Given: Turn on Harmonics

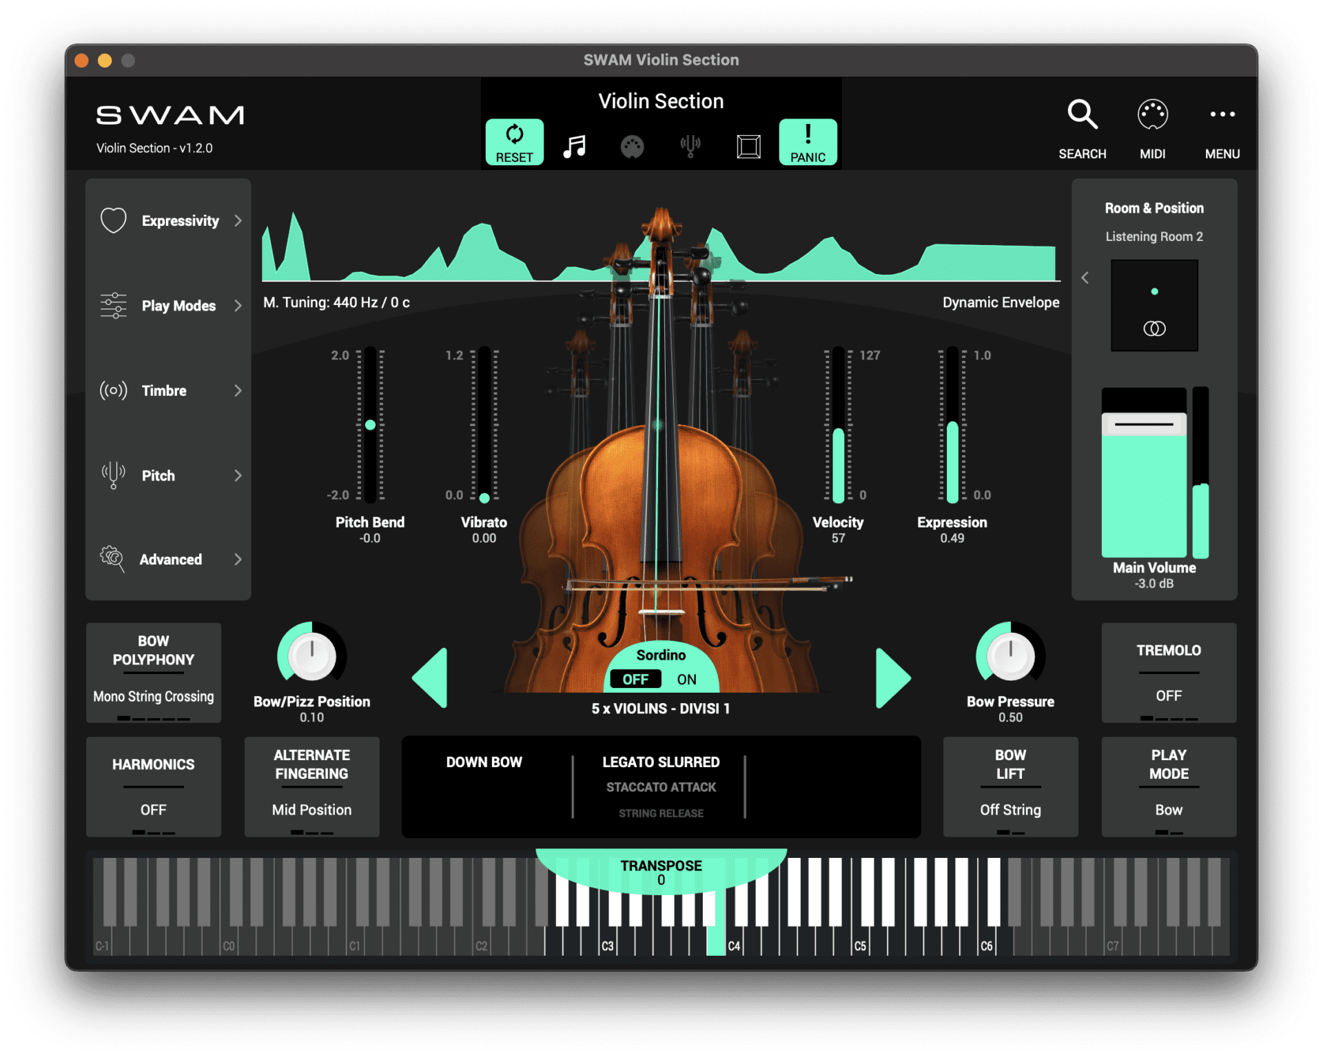Looking at the screenshot, I should click(x=153, y=786).
